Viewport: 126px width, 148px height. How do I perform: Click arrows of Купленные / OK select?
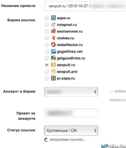[x=95, y=131]
